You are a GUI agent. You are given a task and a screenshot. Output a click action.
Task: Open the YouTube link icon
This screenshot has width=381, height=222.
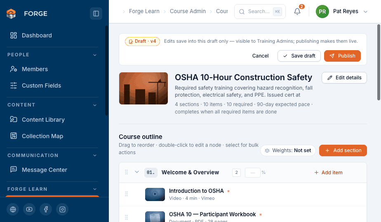point(29,209)
